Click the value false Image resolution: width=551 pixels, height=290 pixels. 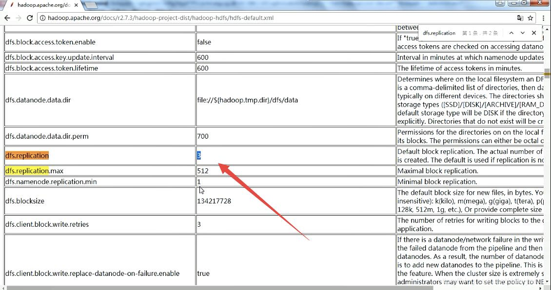[204, 42]
